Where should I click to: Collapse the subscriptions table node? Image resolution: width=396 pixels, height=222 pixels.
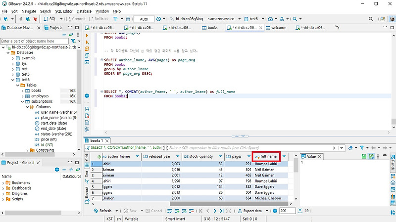[x=22, y=102]
